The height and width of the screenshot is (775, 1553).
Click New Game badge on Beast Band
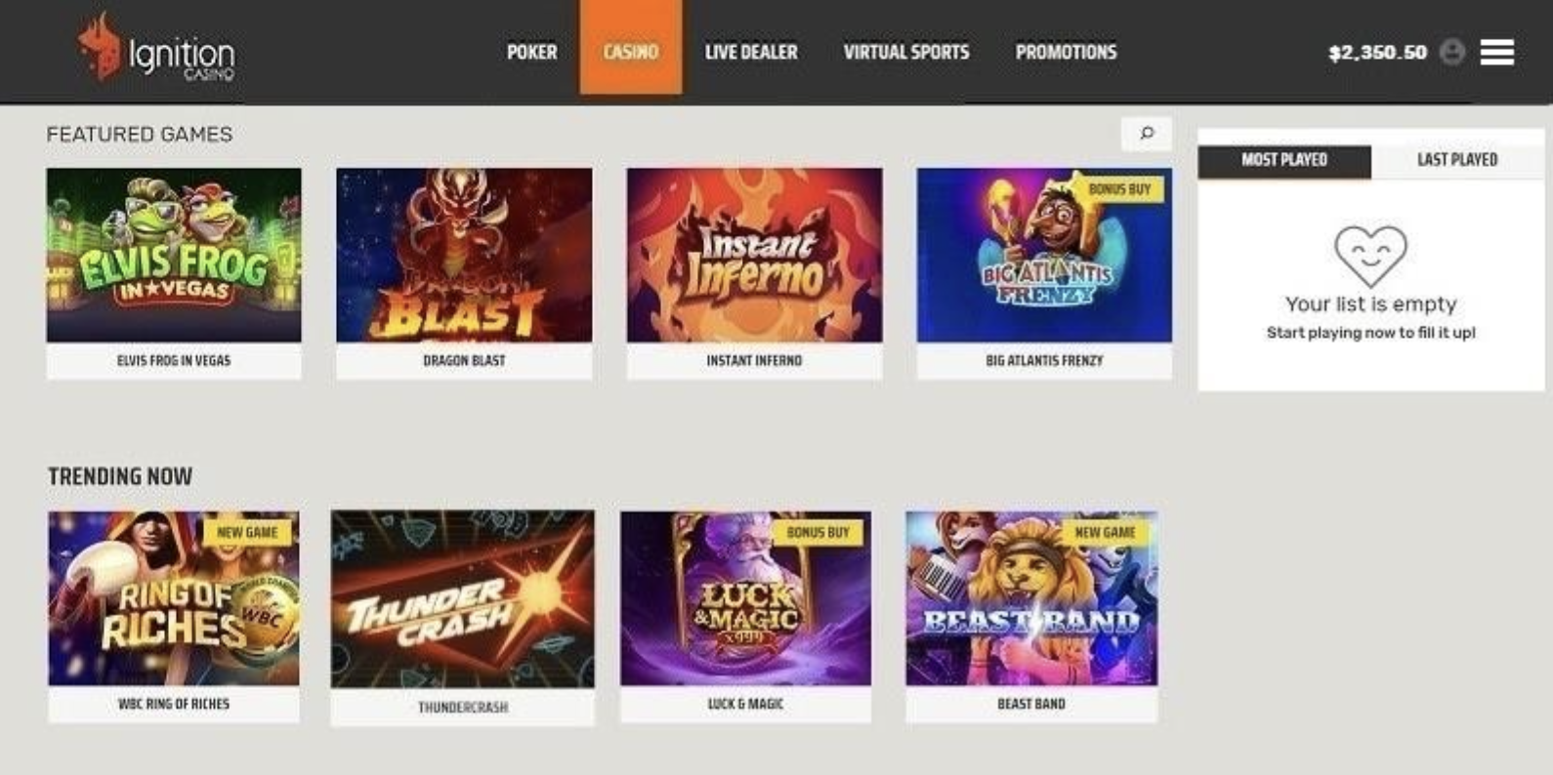click(x=1105, y=532)
